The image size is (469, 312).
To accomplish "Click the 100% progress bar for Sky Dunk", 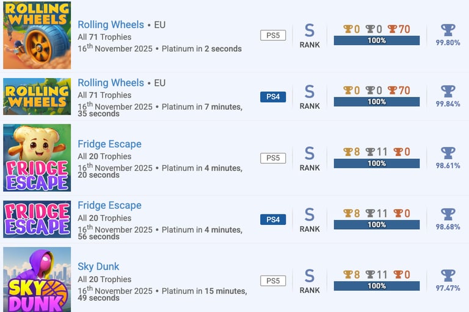I will pyautogui.click(x=377, y=286).
